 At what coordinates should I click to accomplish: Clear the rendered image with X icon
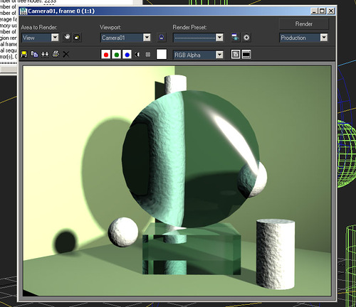(x=66, y=55)
